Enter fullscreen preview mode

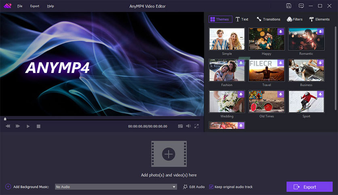click(196, 126)
